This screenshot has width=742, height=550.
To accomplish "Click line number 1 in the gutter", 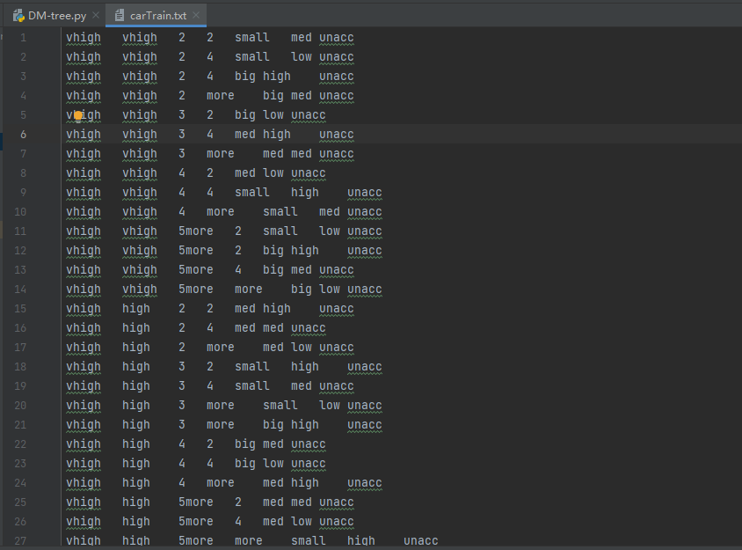I will pyautogui.click(x=23, y=38).
